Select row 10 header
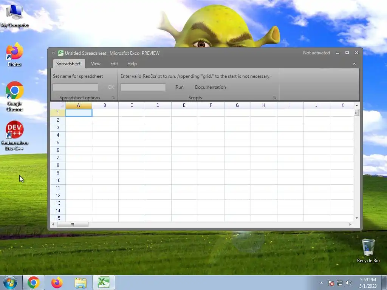The height and width of the screenshot is (290, 387). (x=58, y=180)
